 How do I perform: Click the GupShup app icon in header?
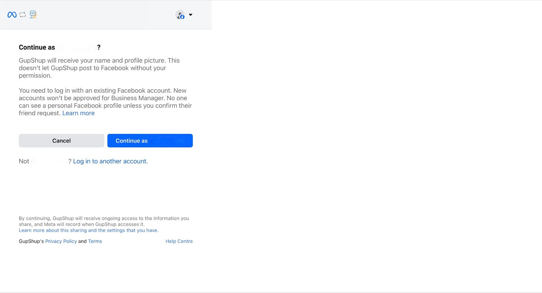point(33,14)
